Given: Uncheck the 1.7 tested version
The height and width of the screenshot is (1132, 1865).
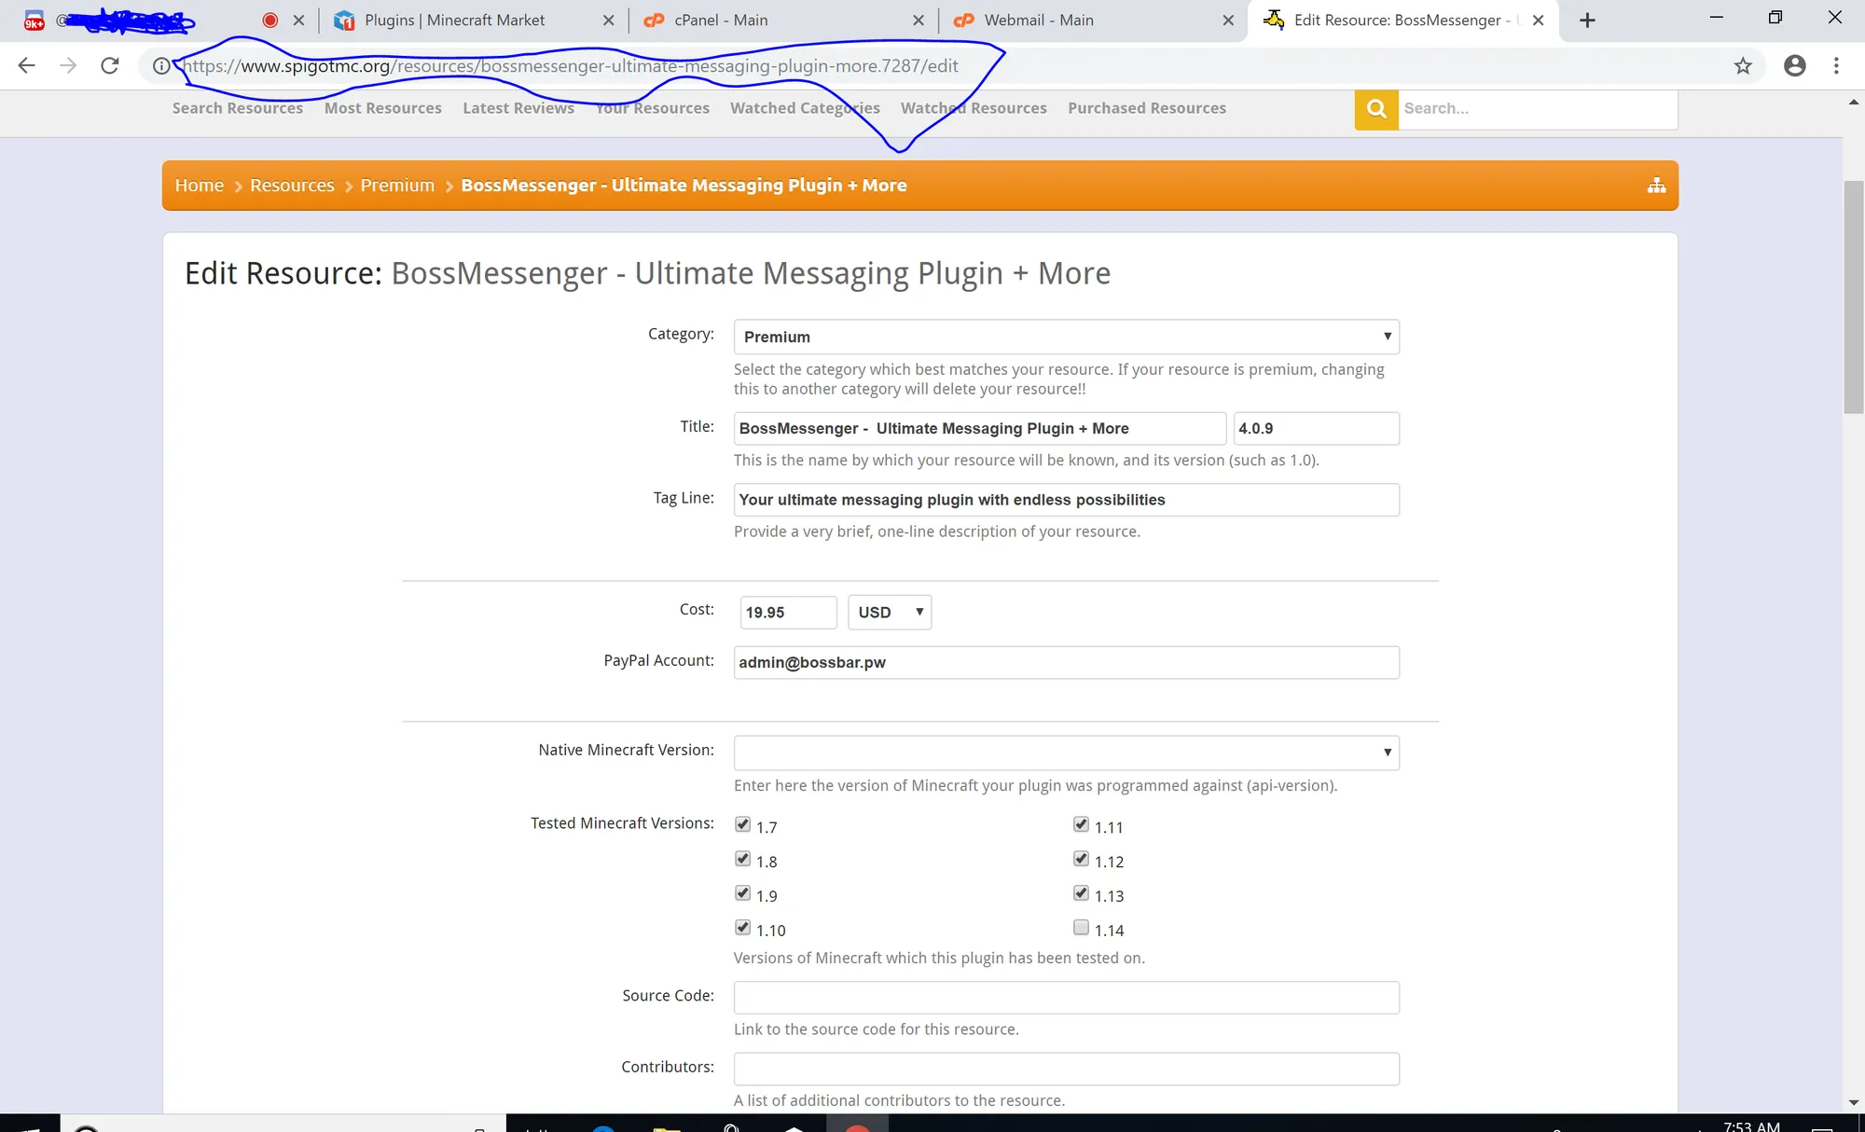Looking at the screenshot, I should (x=742, y=824).
